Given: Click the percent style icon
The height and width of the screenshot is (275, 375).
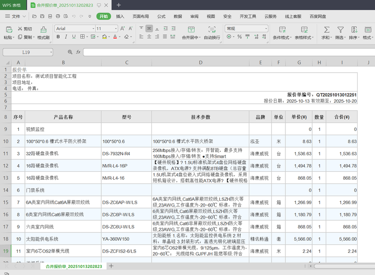Looking at the screenshot, I should pyautogui.click(x=240, y=37).
